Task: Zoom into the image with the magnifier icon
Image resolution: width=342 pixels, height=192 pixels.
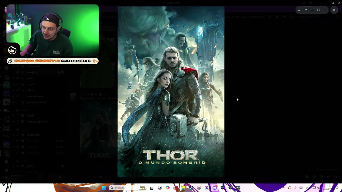Action: point(299,10)
